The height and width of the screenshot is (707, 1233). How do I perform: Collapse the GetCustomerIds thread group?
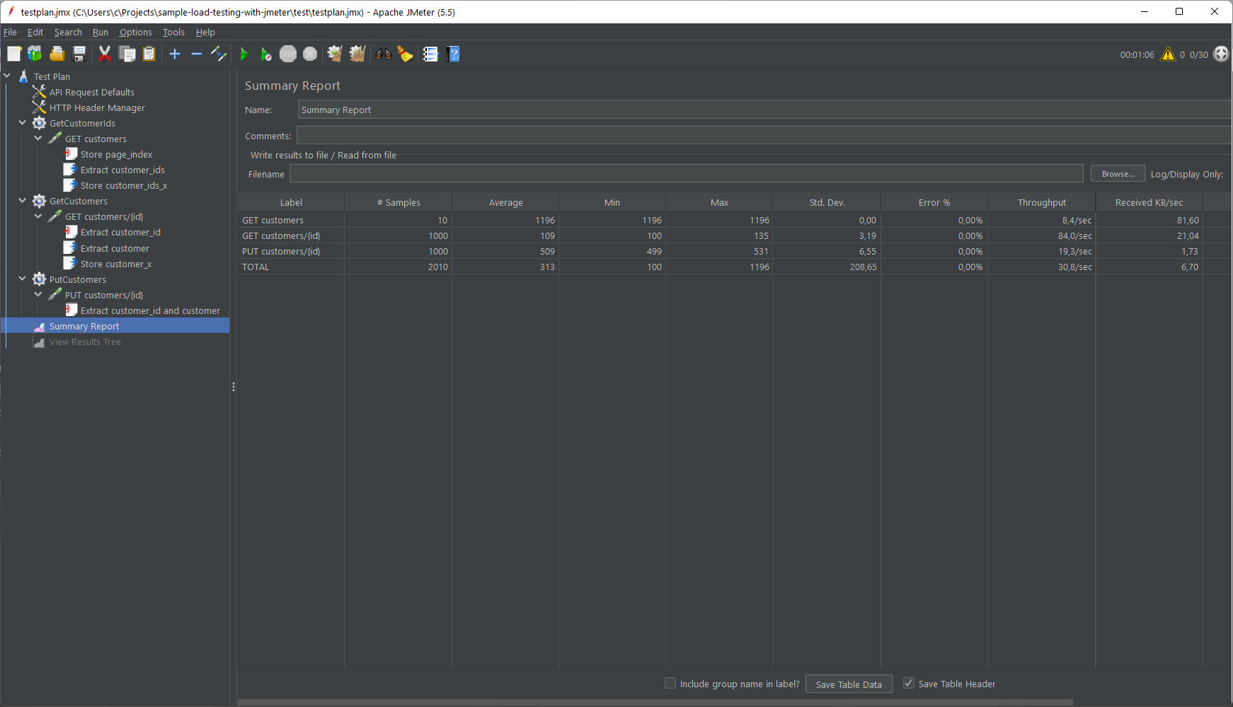pos(23,122)
